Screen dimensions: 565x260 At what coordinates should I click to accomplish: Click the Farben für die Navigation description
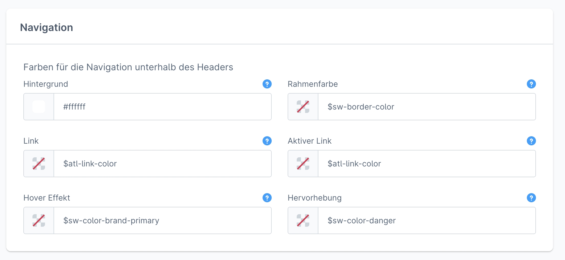[128, 67]
